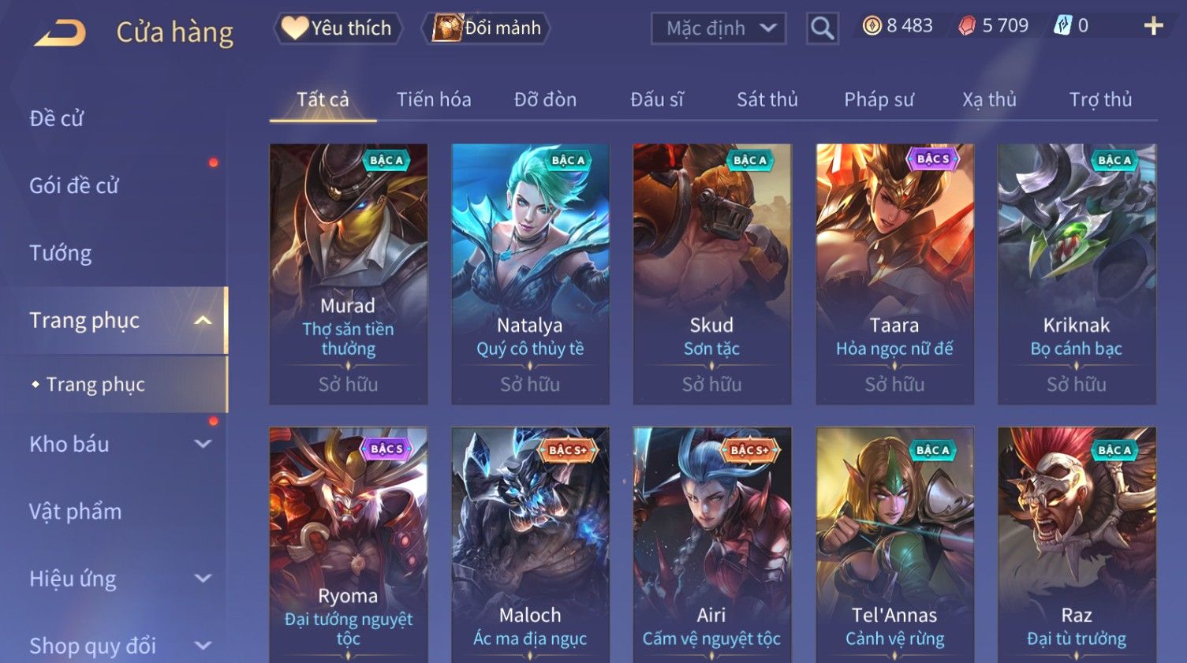Click the Đổi mảnh chest icon
The image size is (1187, 663).
[x=446, y=28]
